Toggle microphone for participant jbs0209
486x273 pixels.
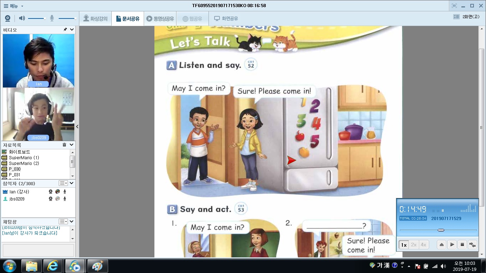point(65,199)
